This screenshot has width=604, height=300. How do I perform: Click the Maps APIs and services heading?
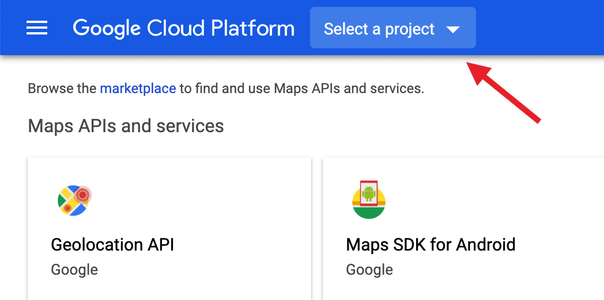point(126,126)
